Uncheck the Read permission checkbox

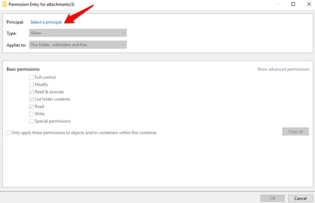(x=31, y=107)
